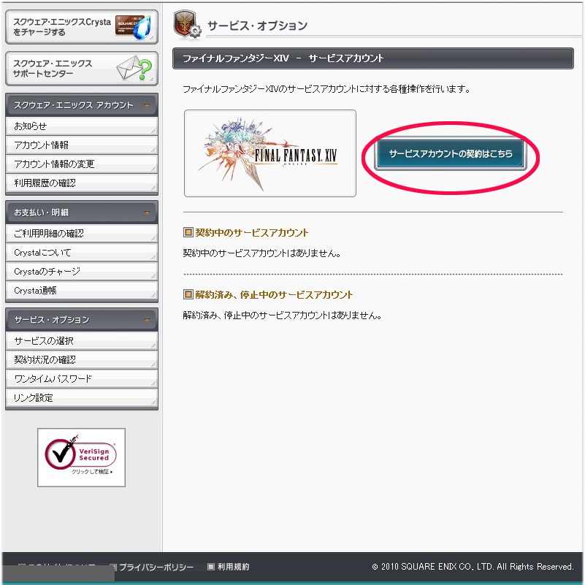Click the square icon beside 契約中のサービスアカウント heading
The image size is (585, 585).
tap(188, 232)
